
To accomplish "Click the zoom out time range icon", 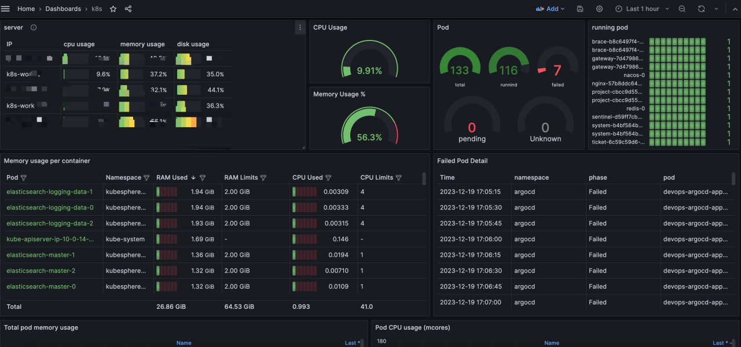I will (x=682, y=9).
